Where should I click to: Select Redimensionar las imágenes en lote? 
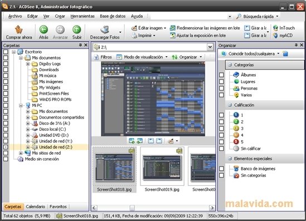[205, 28]
